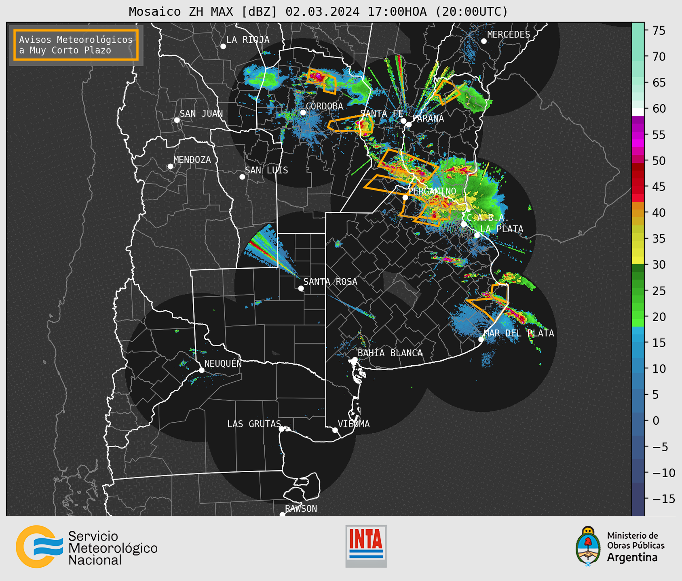Click the San Luis city marker dot

pyautogui.click(x=242, y=177)
